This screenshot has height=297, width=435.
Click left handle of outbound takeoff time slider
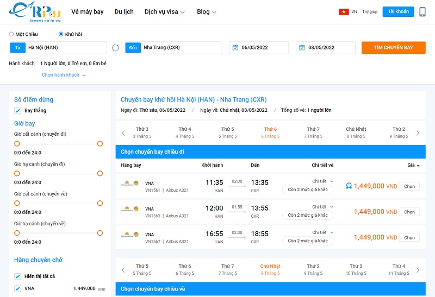[17, 143]
